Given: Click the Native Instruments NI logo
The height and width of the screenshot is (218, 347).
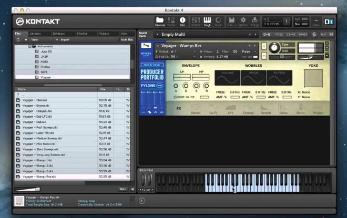Looking at the screenshot, I should tap(329, 22).
